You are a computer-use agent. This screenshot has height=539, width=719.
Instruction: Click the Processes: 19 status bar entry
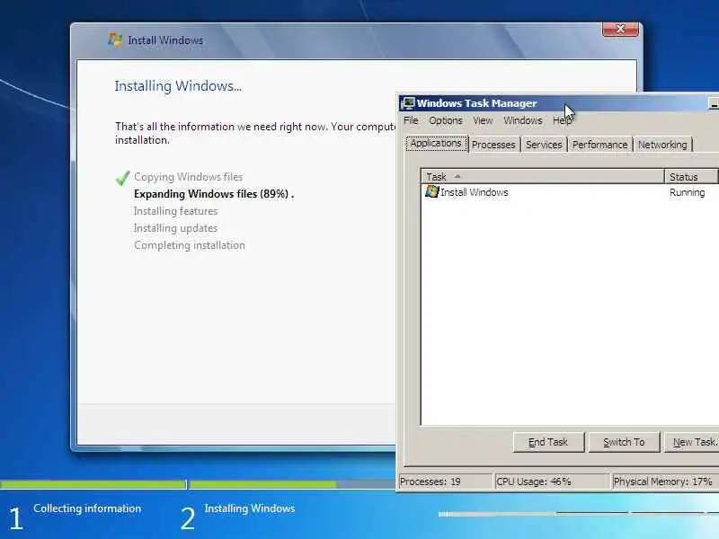(445, 482)
